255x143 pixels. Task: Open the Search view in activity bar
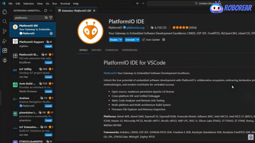pyautogui.click(x=5, y=22)
